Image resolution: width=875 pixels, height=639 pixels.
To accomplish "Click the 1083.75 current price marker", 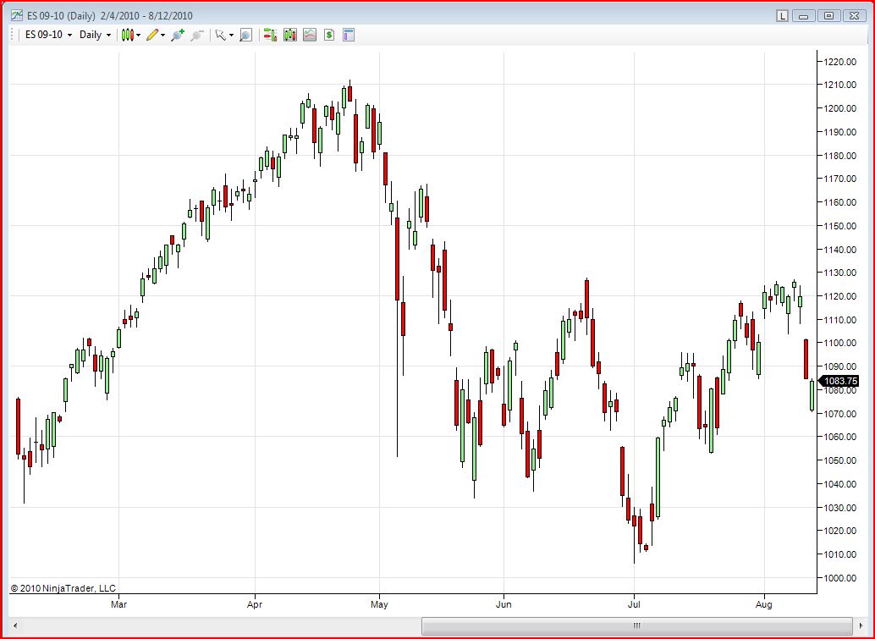I will pos(839,381).
